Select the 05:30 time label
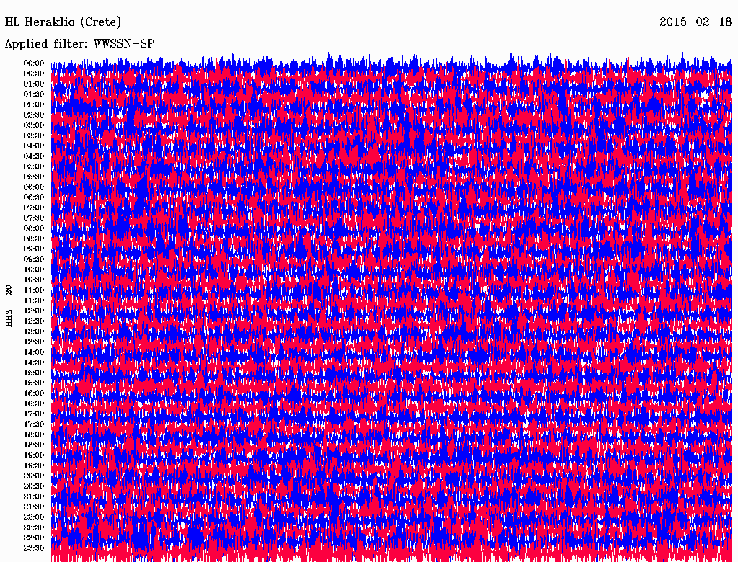The height and width of the screenshot is (562, 738). point(33,177)
